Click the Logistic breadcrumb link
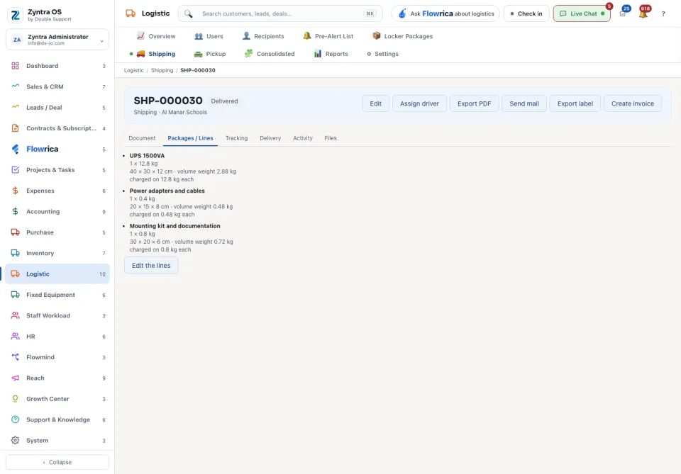 [134, 70]
